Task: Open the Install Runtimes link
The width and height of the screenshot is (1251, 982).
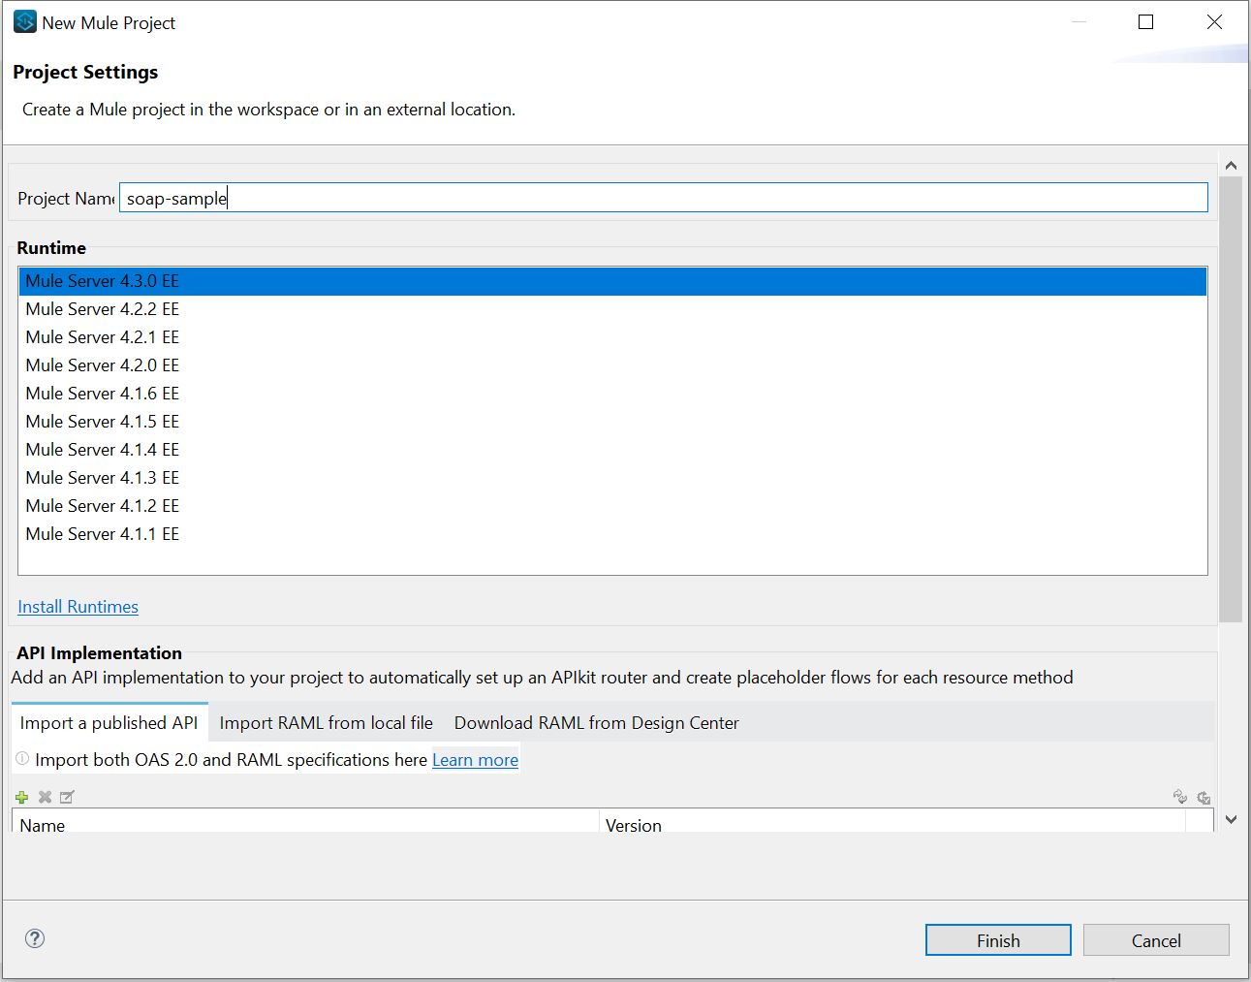Action: click(78, 607)
